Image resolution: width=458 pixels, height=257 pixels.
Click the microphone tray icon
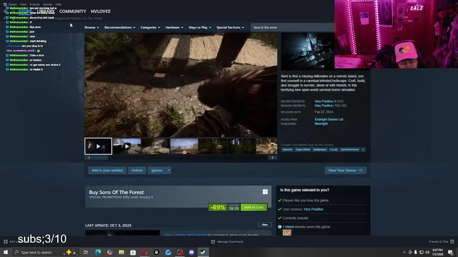(415, 252)
